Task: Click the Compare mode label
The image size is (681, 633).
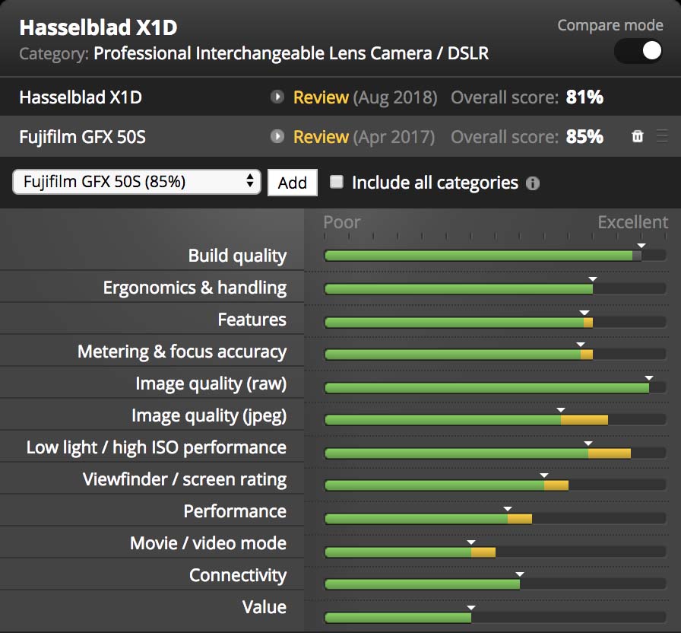Action: (x=610, y=25)
